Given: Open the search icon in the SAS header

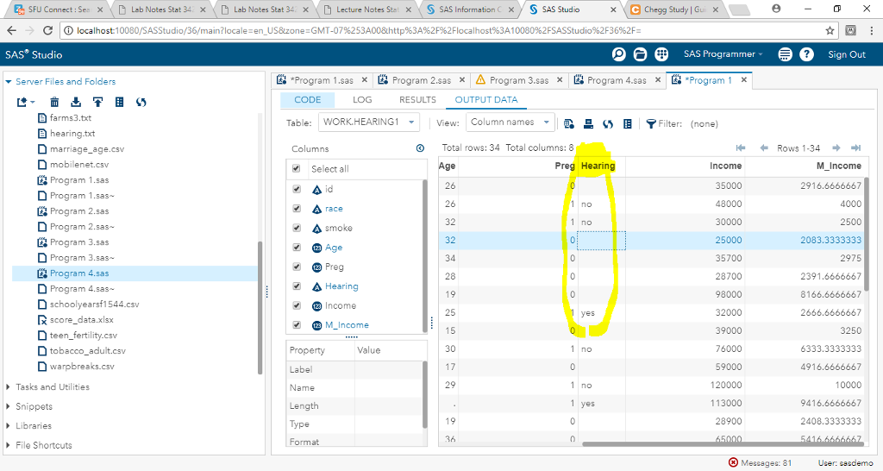Looking at the screenshot, I should point(618,54).
